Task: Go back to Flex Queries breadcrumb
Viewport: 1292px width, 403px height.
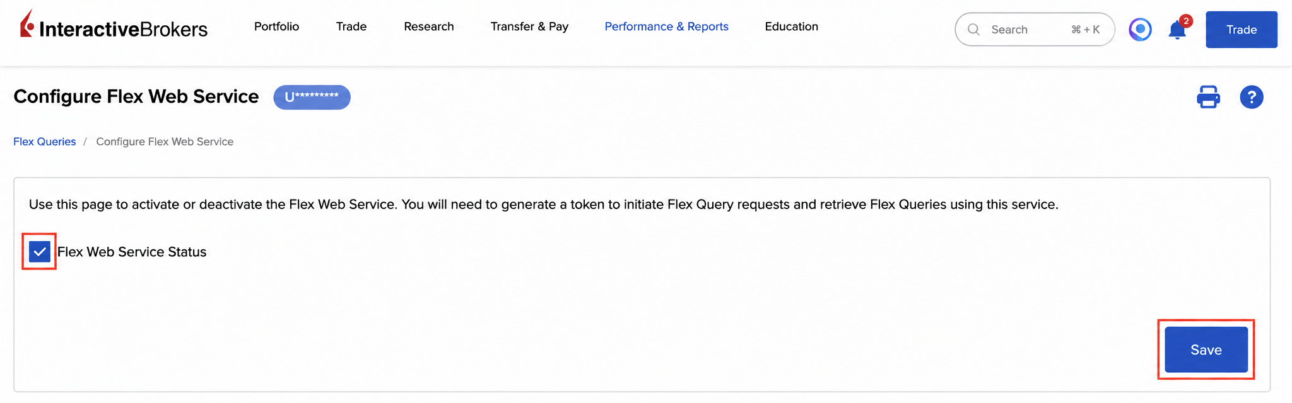Action: [44, 142]
